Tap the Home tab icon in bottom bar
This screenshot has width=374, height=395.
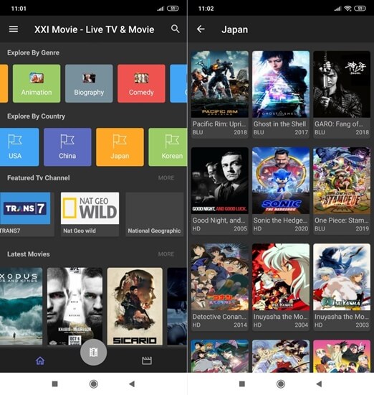(40, 361)
